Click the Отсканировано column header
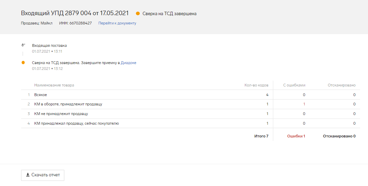 pyautogui.click(x=341, y=85)
